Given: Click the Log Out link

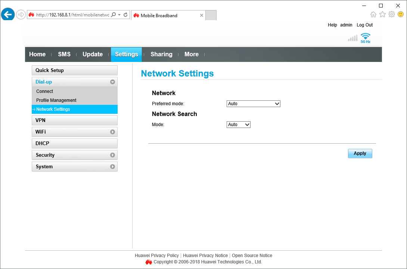Looking at the screenshot, I should (364, 25).
